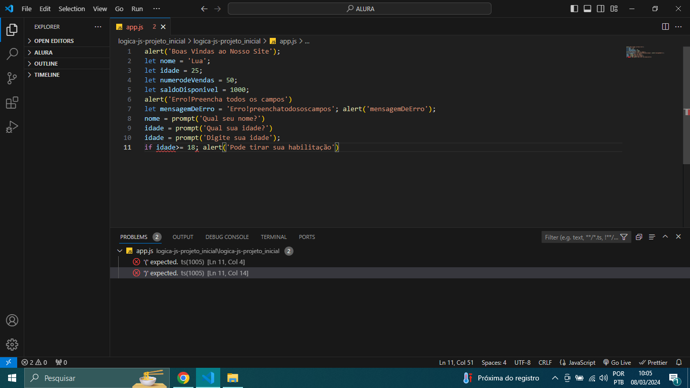The height and width of the screenshot is (388, 690).
Task: Toggle Secondary Side Bar visibility
Action: [601, 9]
